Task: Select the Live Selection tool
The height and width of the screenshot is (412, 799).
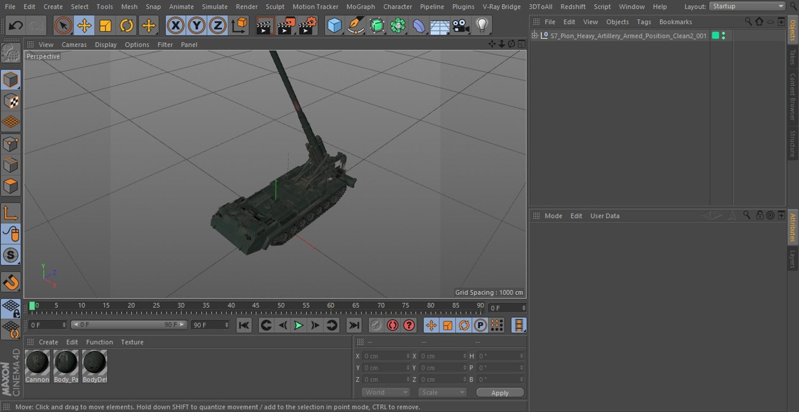Action: [x=63, y=26]
